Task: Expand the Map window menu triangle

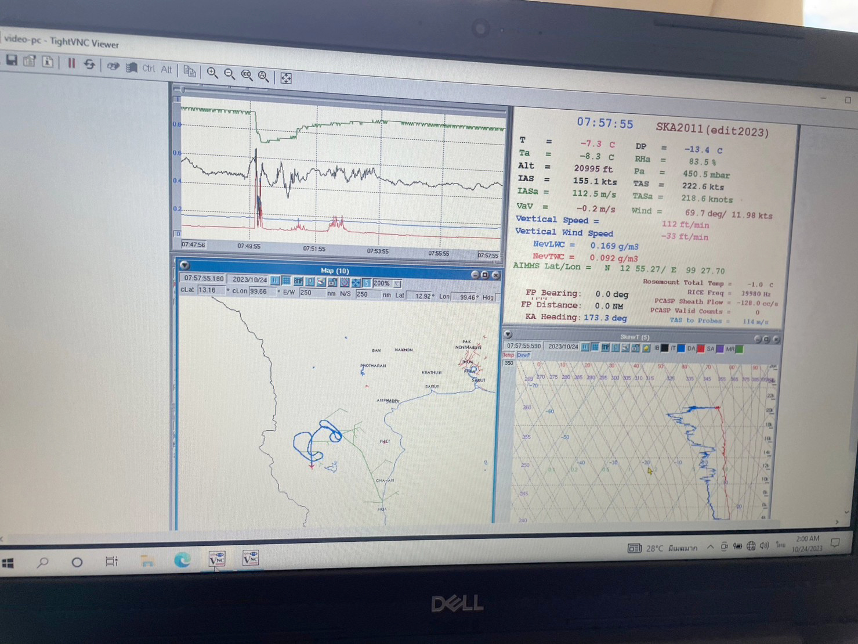Action: pyautogui.click(x=184, y=265)
